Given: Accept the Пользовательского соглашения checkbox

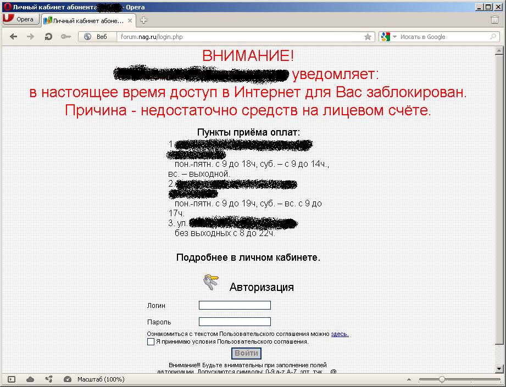Looking at the screenshot, I should click(151, 342).
